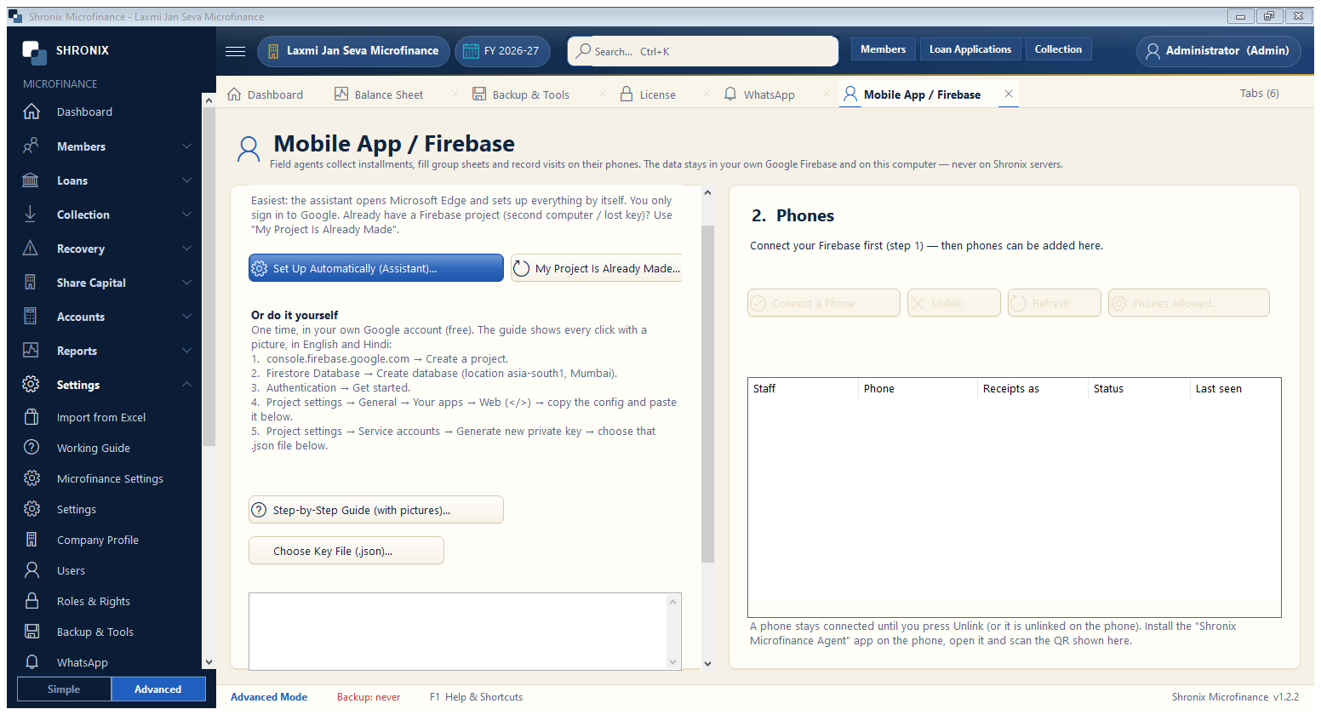The width and height of the screenshot is (1321, 715).
Task: Switch to Advanced mode
Action: [x=158, y=689]
